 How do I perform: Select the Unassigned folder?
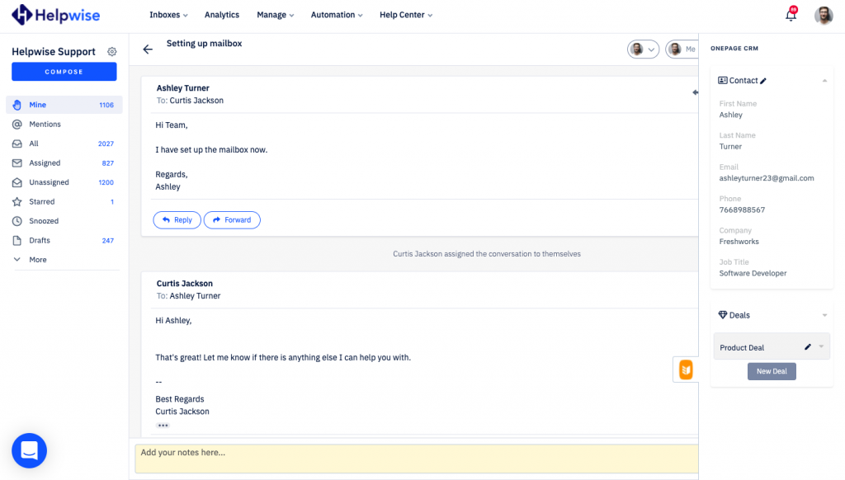tap(49, 182)
